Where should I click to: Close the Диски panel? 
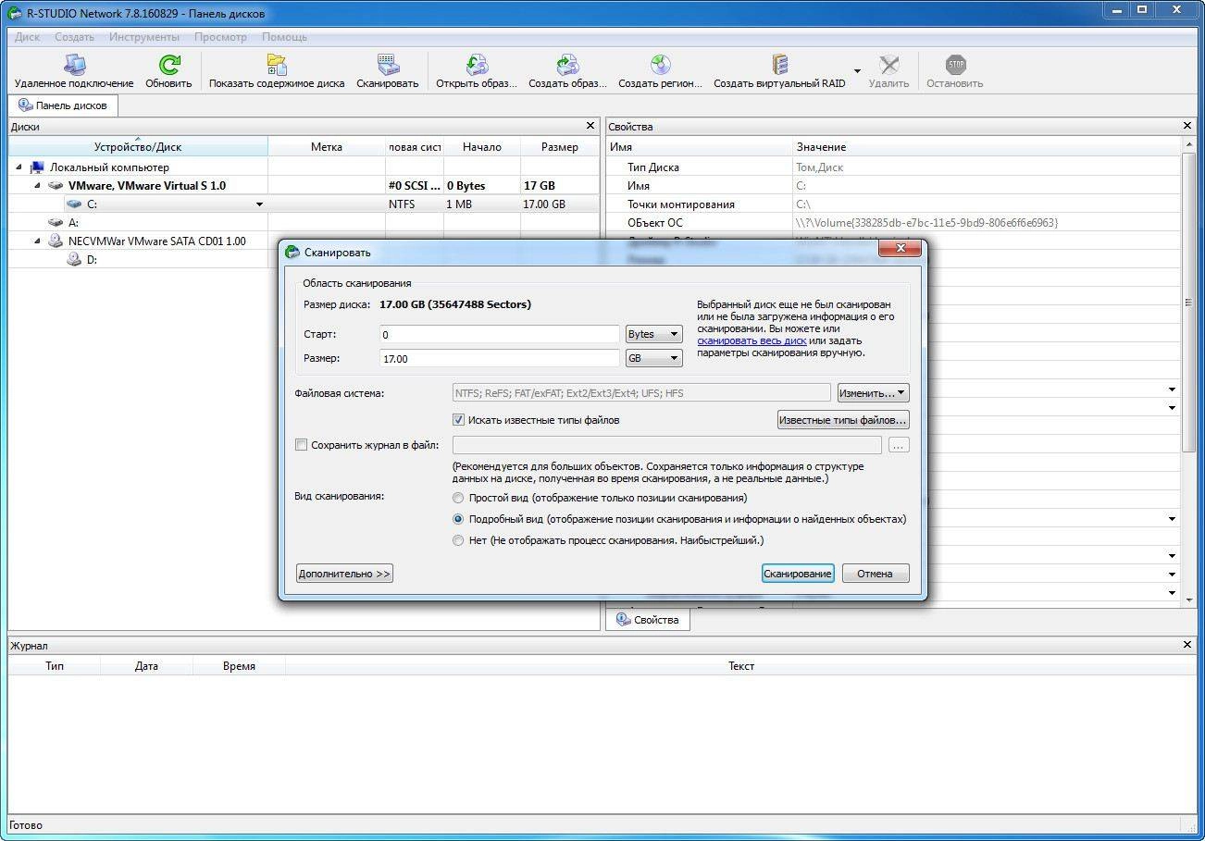(x=590, y=126)
